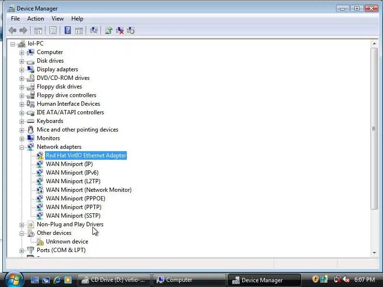This screenshot has height=287, width=383.
Task: Select WAN Miniport (L2TP)
Action: 73,181
